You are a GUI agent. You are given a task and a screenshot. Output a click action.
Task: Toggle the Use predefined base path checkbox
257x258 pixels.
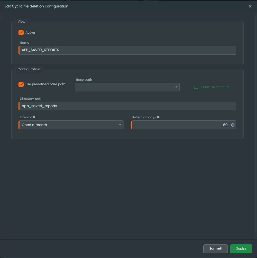(x=21, y=84)
